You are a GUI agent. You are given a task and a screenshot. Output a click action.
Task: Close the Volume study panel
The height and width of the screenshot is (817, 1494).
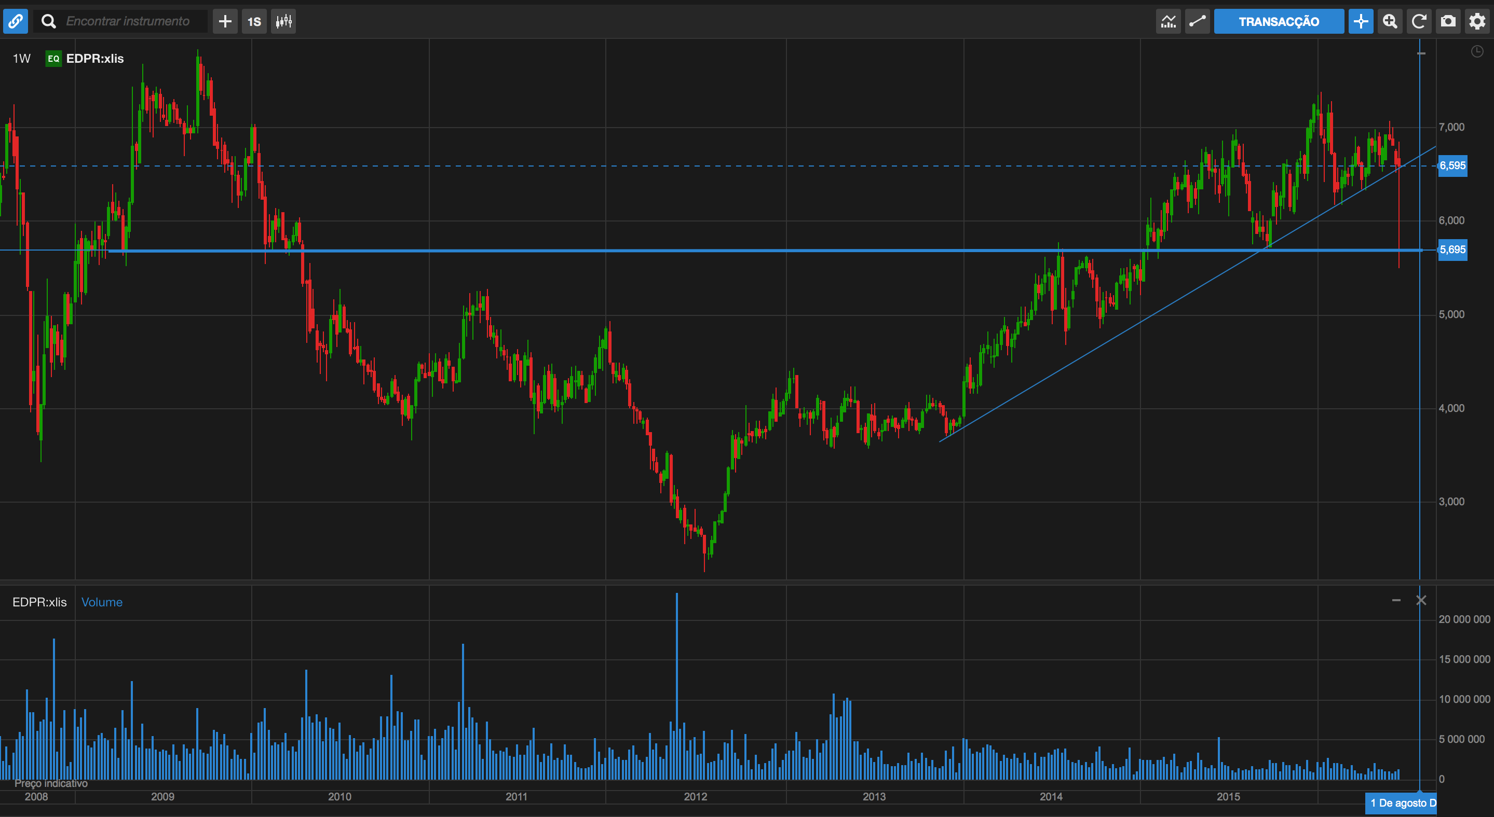(x=1421, y=600)
